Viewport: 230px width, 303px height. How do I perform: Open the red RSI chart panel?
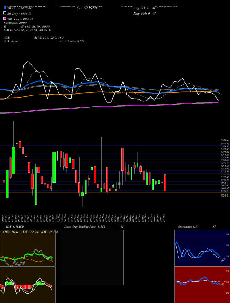(202, 285)
